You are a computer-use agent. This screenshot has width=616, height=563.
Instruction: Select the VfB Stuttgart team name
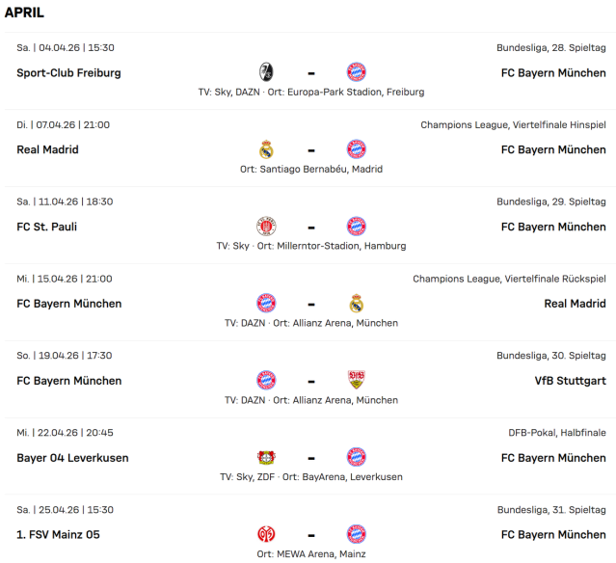tap(570, 380)
